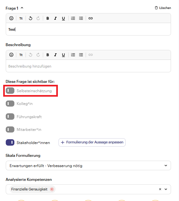The width and height of the screenshot is (179, 201).
Task: Insert numbered list in Frage 1 editor
Action: tap(73, 18)
